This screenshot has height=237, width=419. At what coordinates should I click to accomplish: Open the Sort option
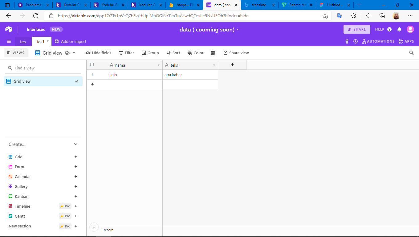click(x=173, y=53)
